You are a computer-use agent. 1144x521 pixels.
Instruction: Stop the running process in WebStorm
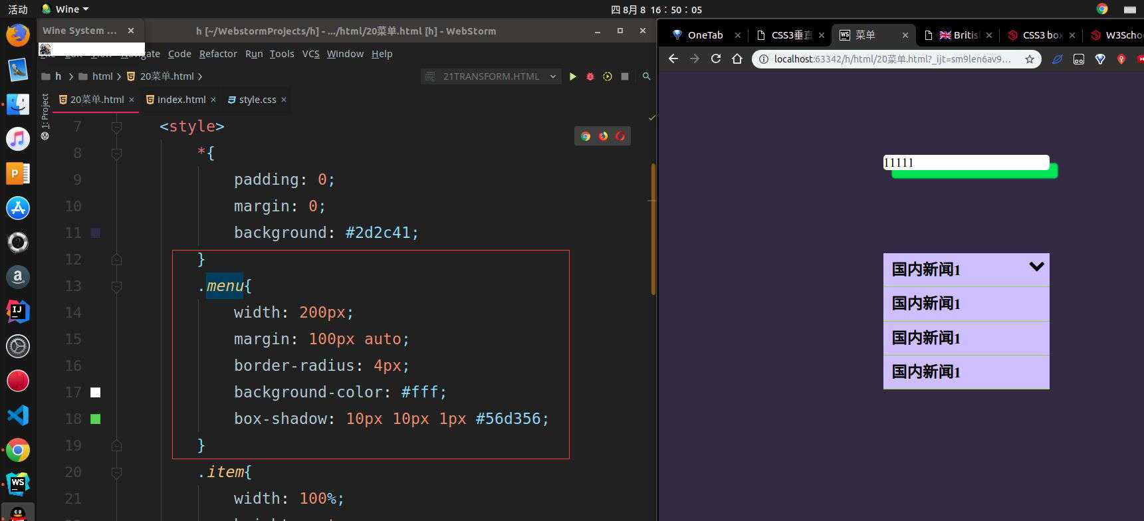coord(625,76)
